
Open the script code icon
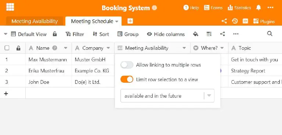pos(245,21)
